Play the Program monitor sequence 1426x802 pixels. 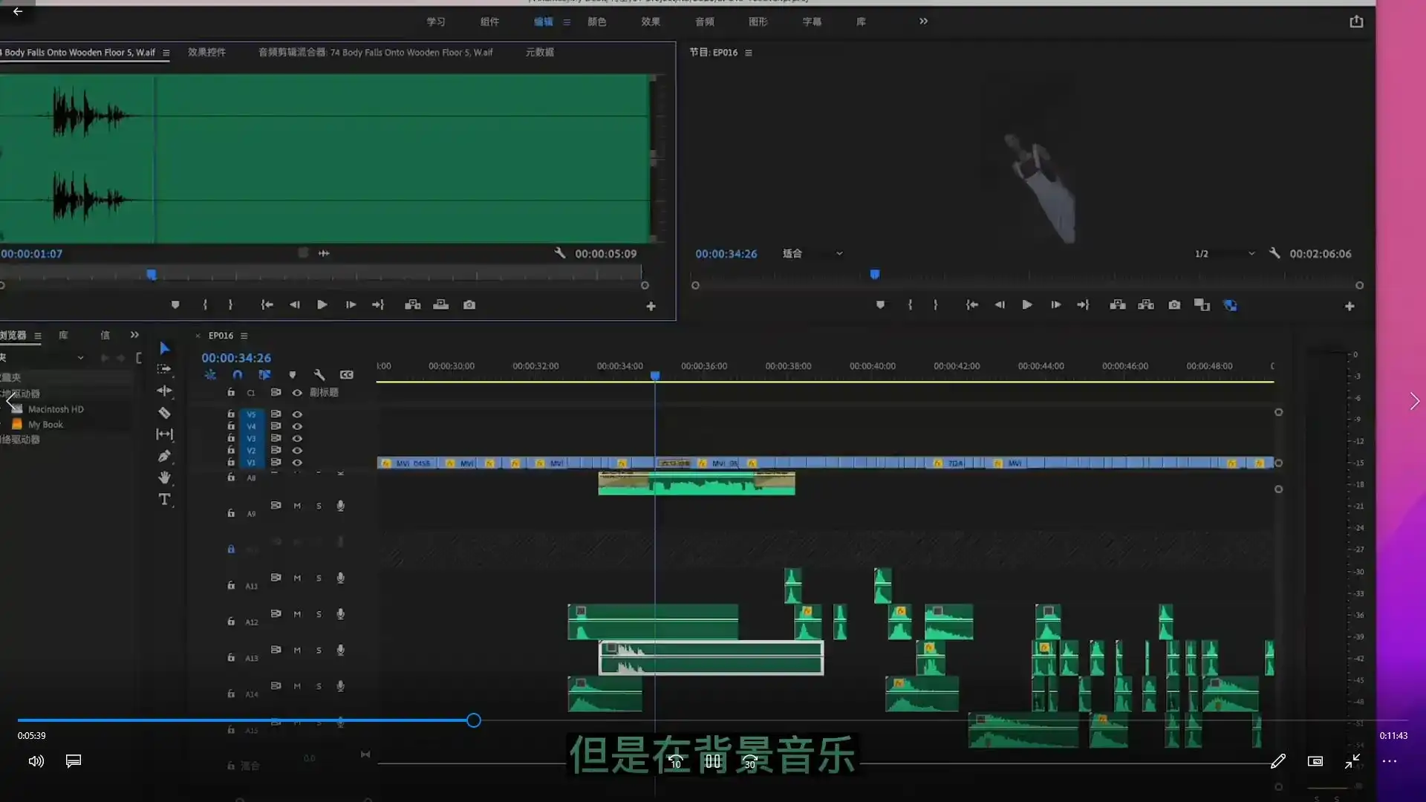click(x=1027, y=305)
